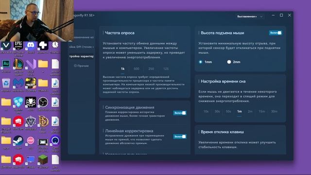The height and width of the screenshot is (175, 311).
Task: Open the 'Прочие' sidebar section
Action: [x=81, y=66]
